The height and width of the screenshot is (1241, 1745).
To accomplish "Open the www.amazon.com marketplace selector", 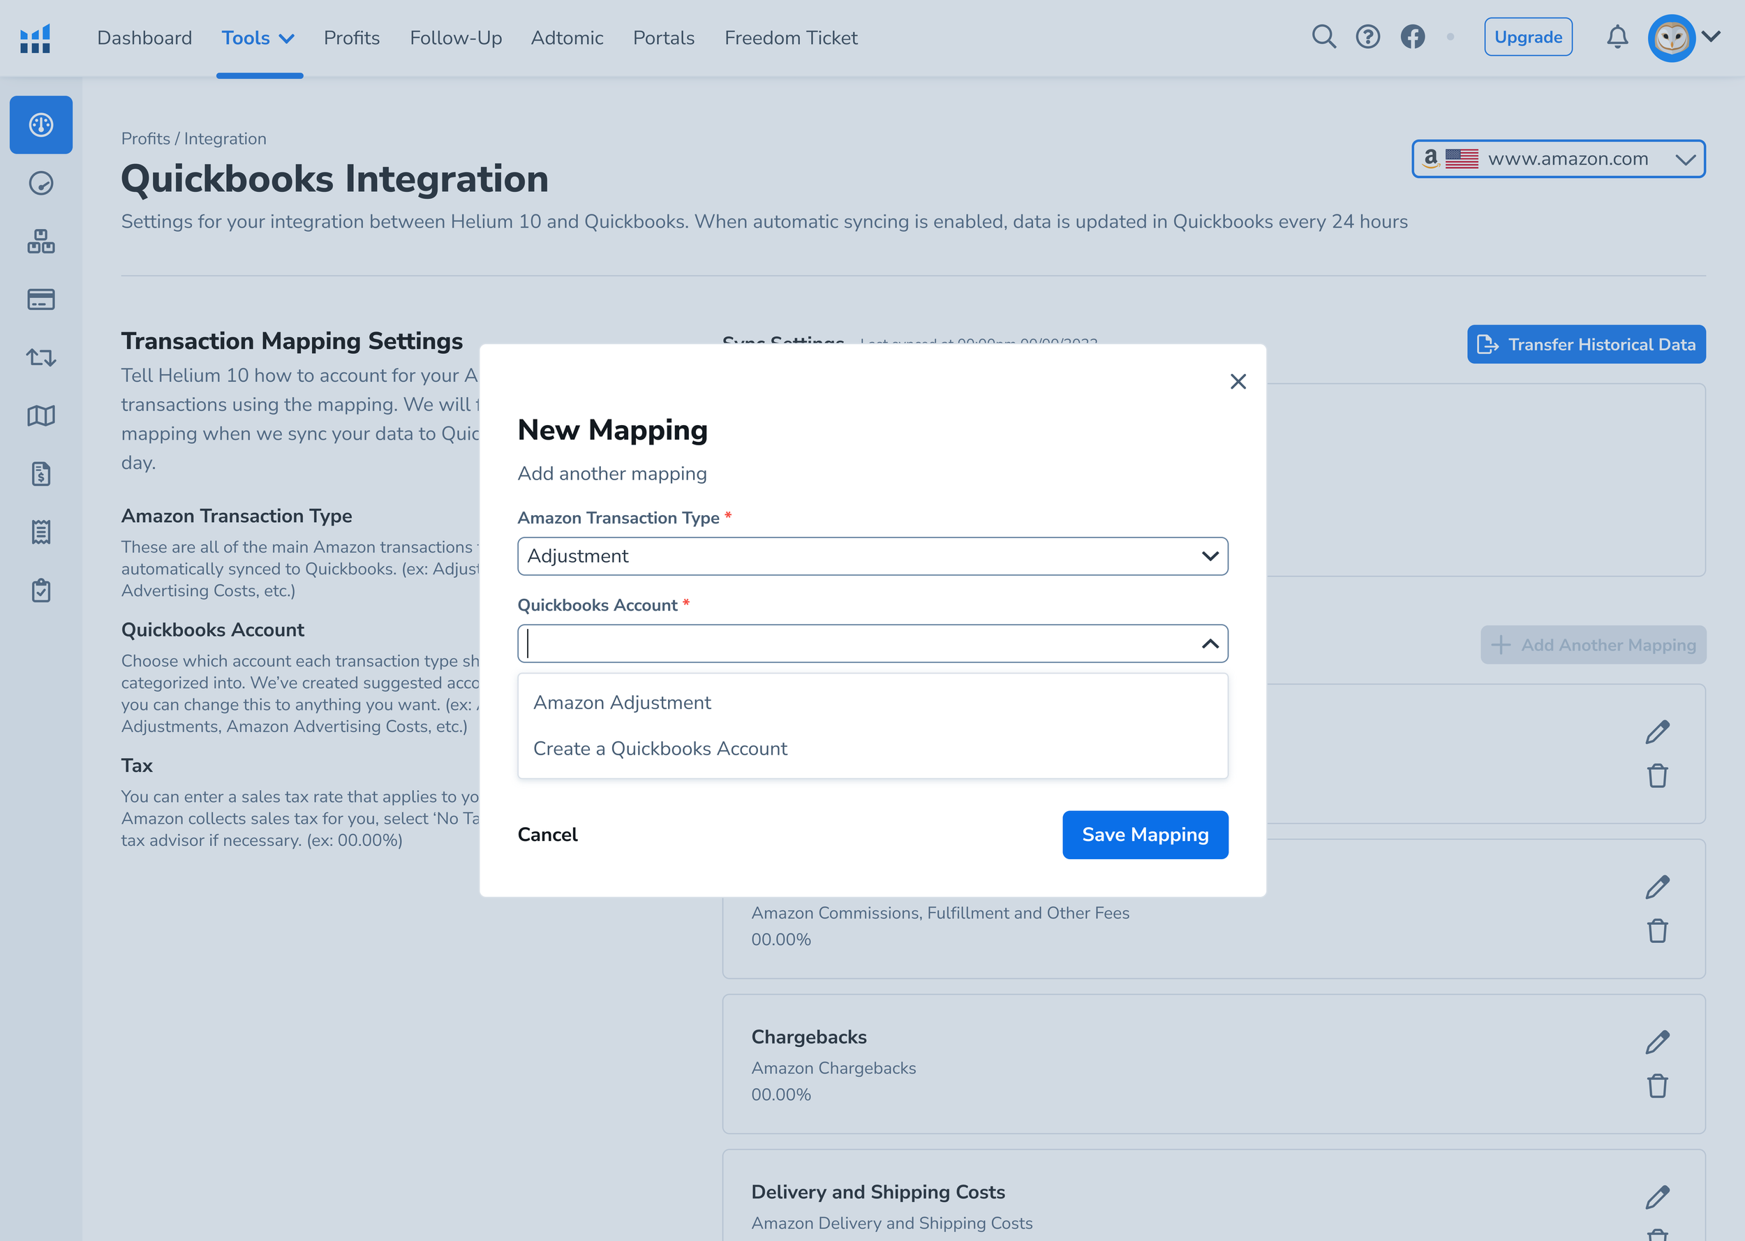I will [1558, 159].
